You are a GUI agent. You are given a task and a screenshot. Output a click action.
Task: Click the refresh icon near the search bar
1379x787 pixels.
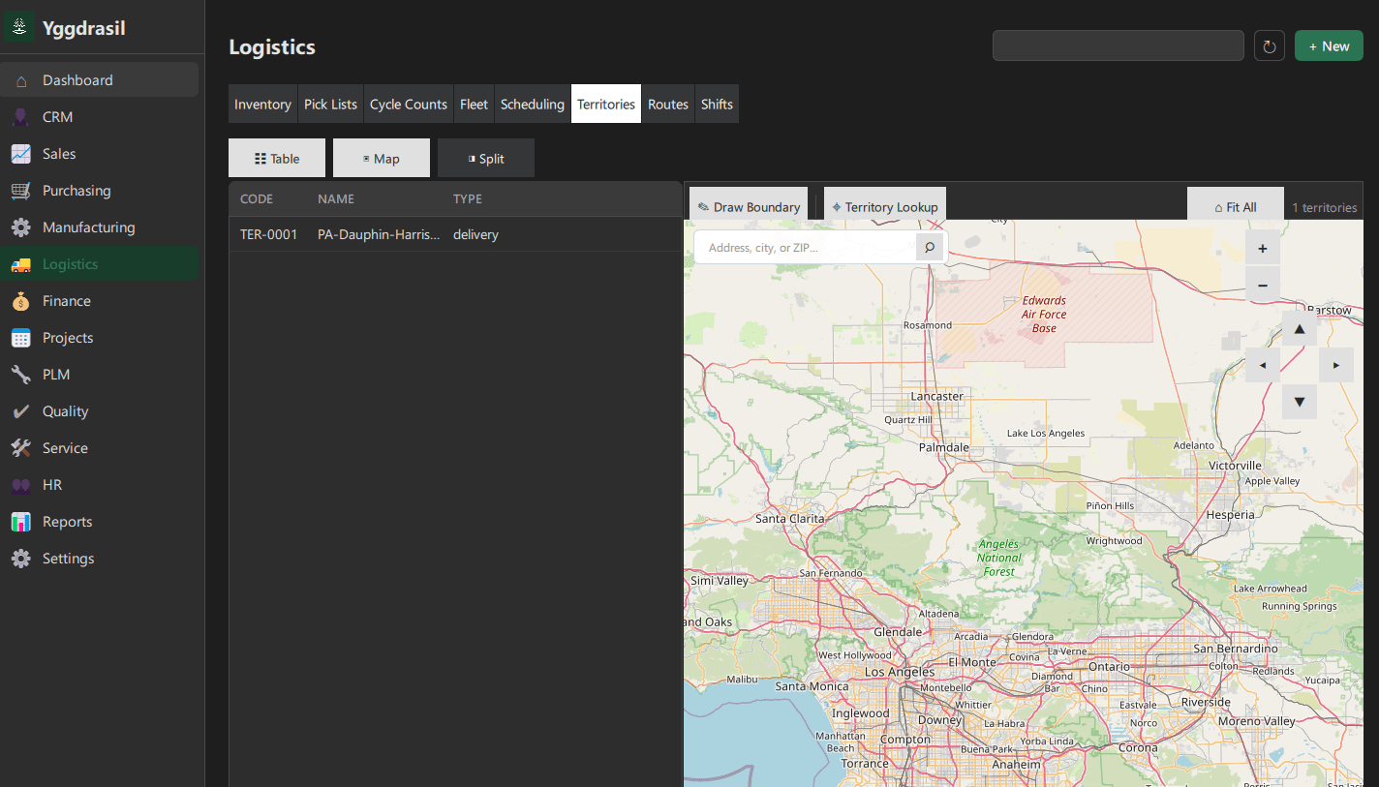[1269, 45]
